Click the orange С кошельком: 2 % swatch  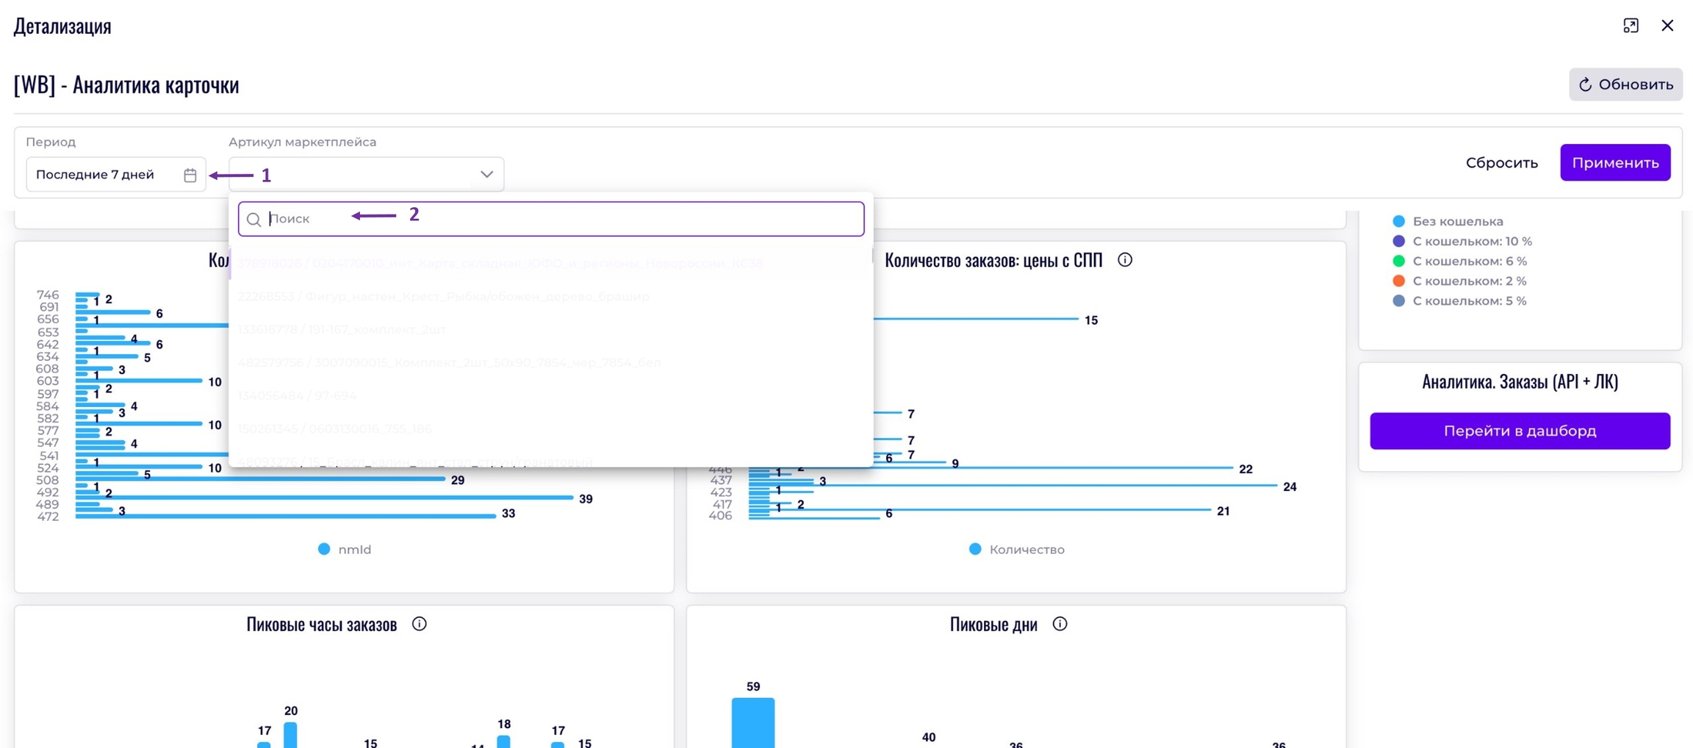click(x=1398, y=281)
